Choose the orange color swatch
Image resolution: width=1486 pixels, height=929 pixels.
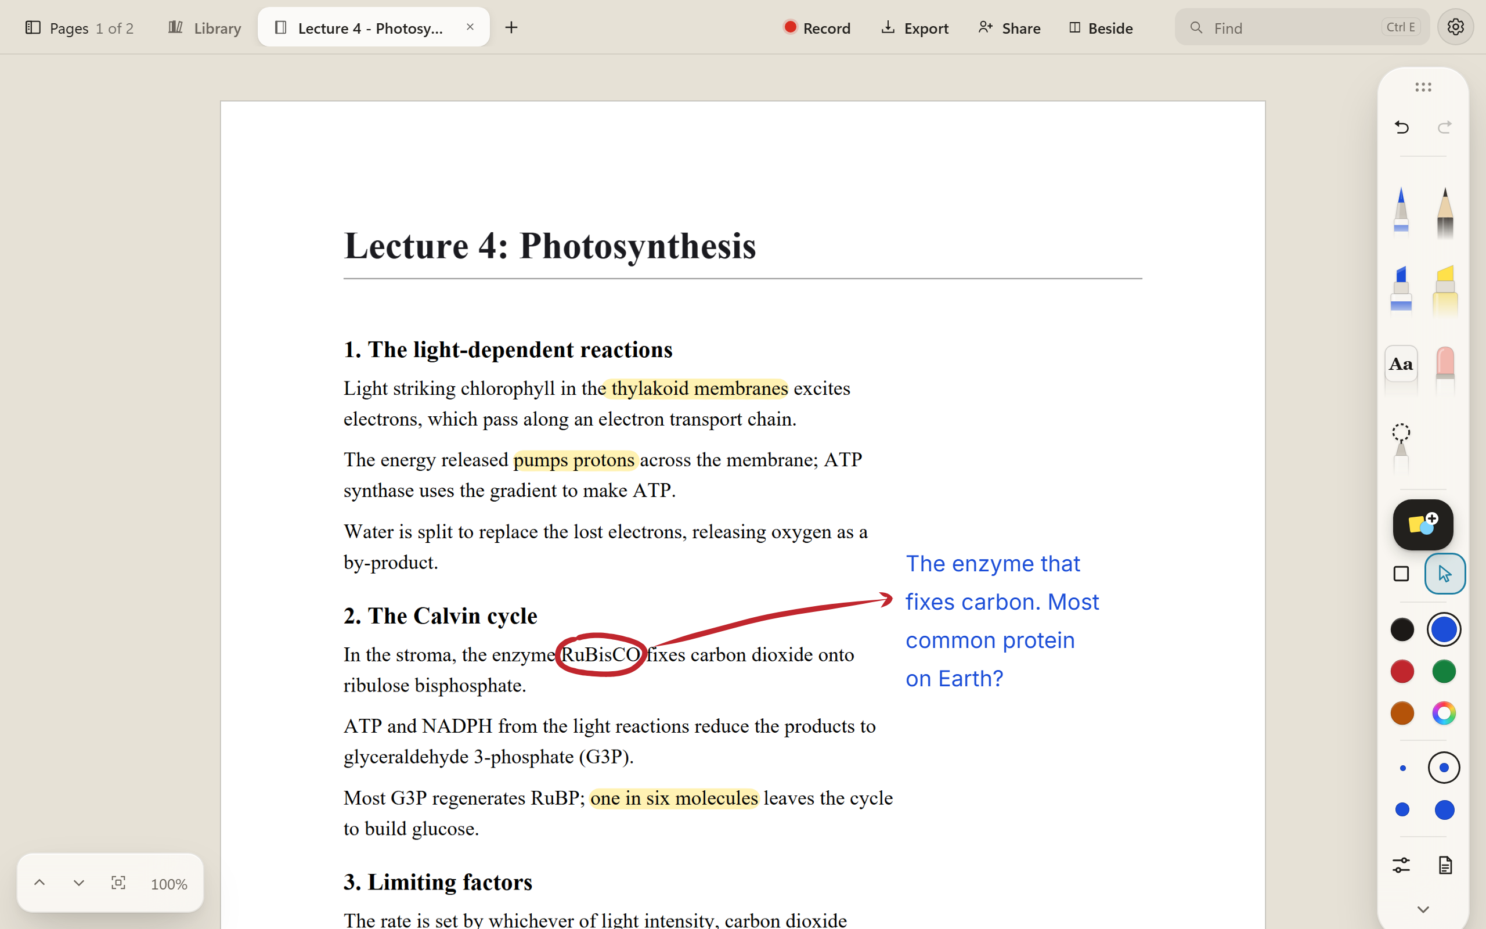coord(1402,714)
